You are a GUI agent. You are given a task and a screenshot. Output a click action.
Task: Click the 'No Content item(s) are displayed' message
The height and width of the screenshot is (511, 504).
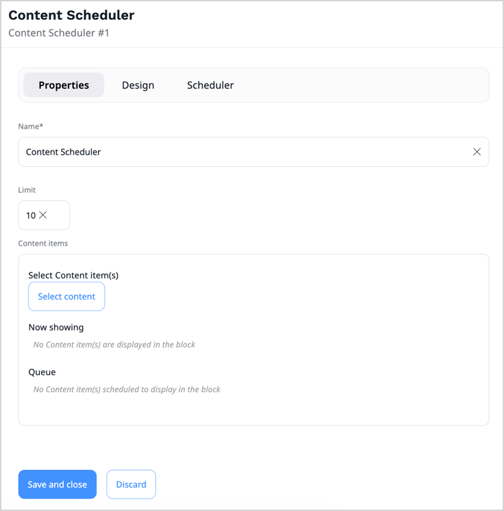[114, 345]
